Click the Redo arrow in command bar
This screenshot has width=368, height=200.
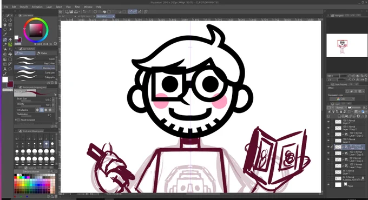tap(89, 12)
